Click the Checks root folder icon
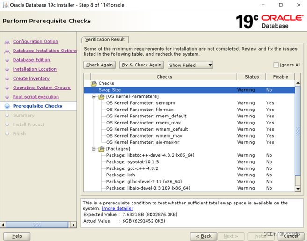 click(x=94, y=84)
